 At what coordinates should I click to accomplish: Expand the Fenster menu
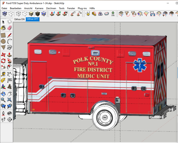[71, 8]
